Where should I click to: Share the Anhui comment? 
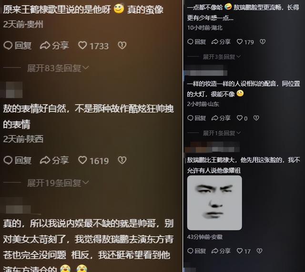(221, 251)
